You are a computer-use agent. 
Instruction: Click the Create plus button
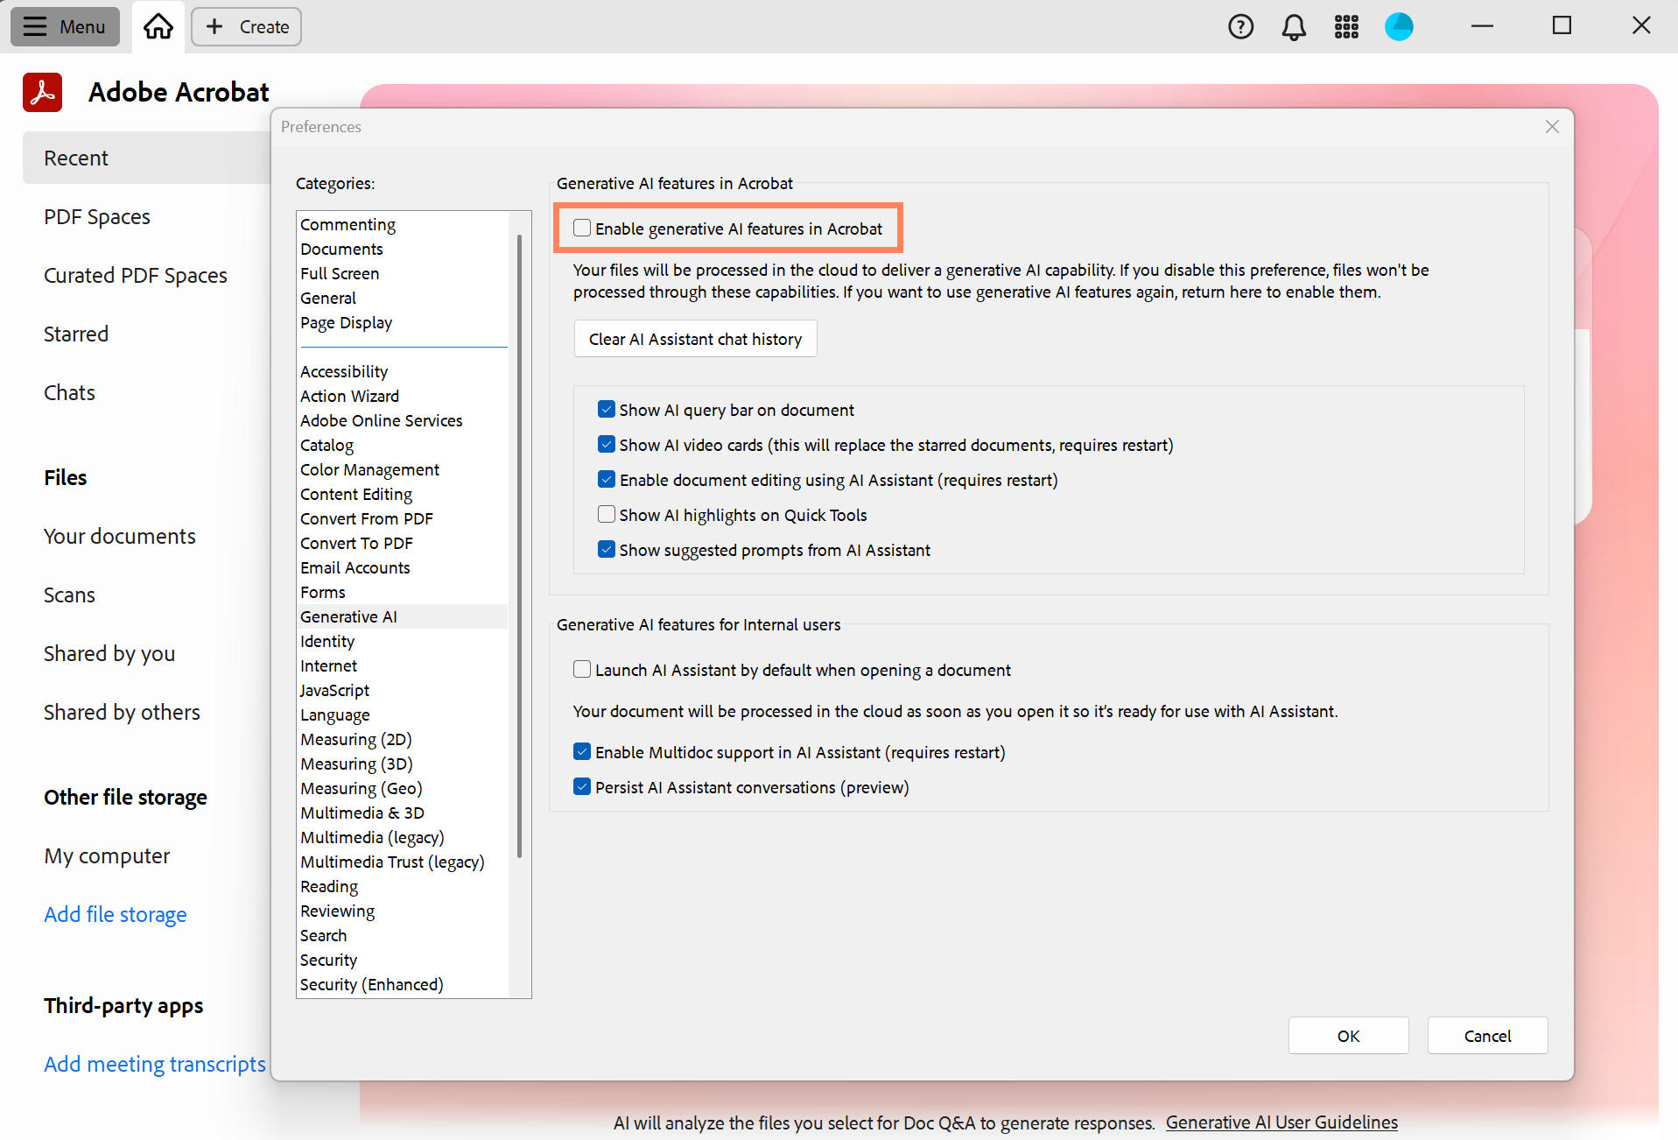[x=247, y=26]
